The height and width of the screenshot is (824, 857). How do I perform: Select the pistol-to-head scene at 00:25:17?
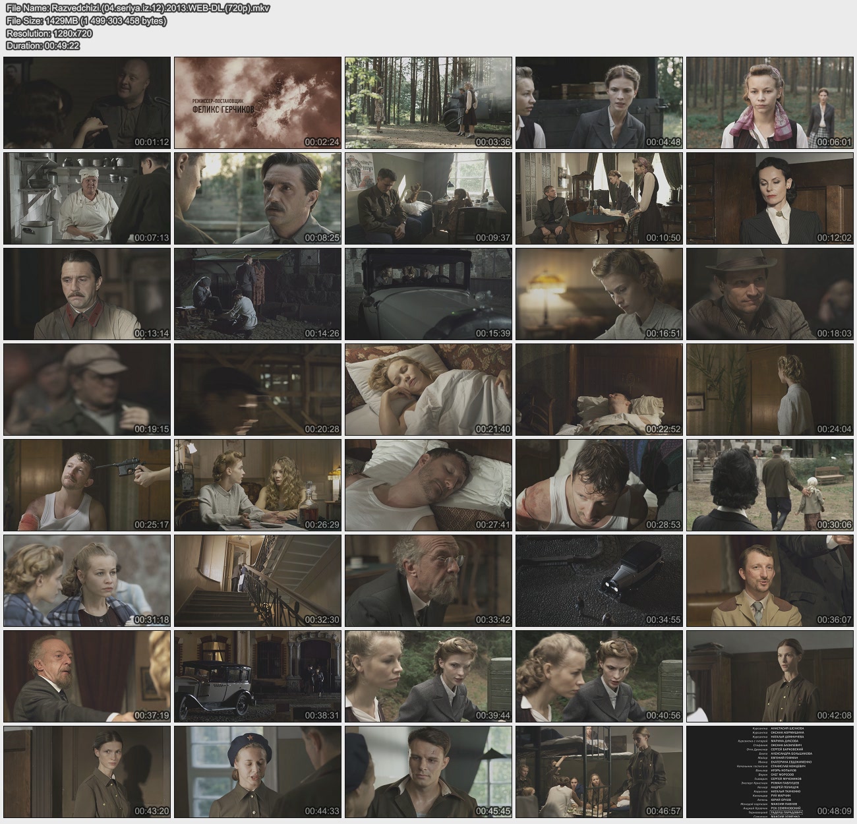point(87,485)
